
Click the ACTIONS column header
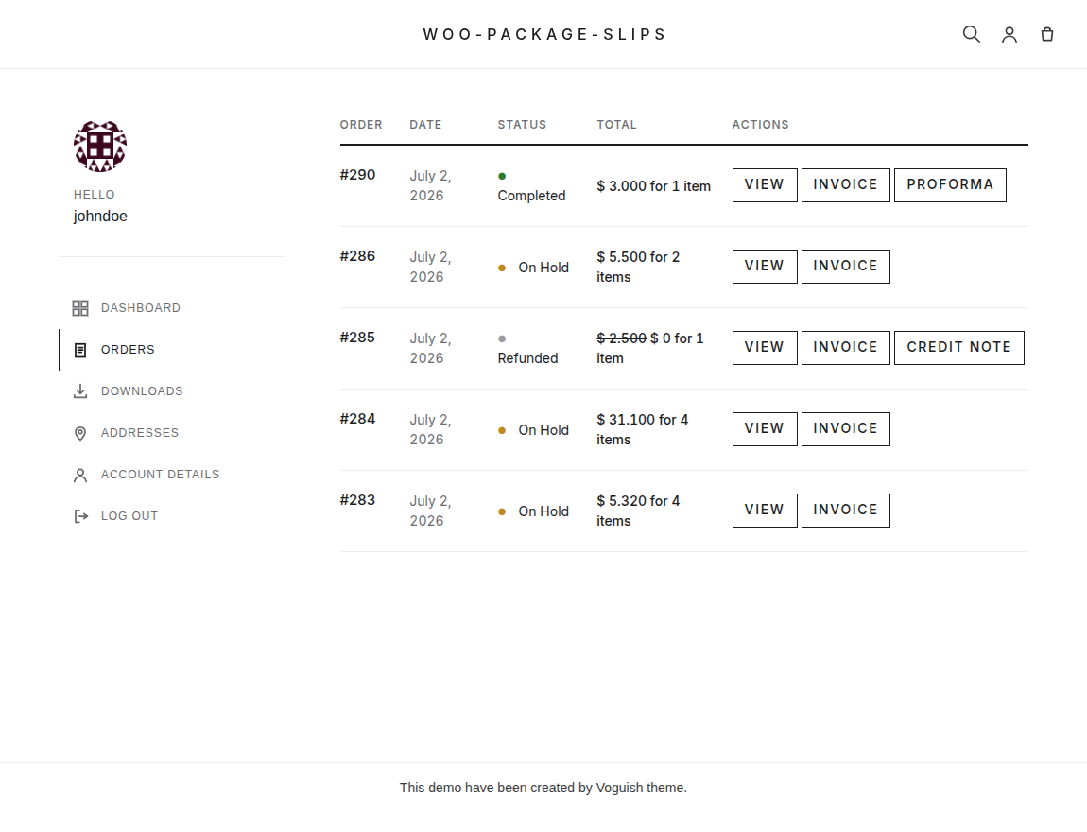point(761,125)
